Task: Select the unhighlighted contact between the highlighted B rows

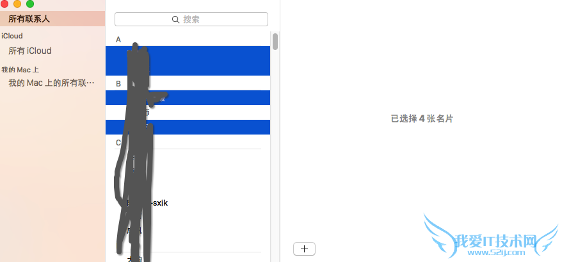Action: pyautogui.click(x=188, y=112)
